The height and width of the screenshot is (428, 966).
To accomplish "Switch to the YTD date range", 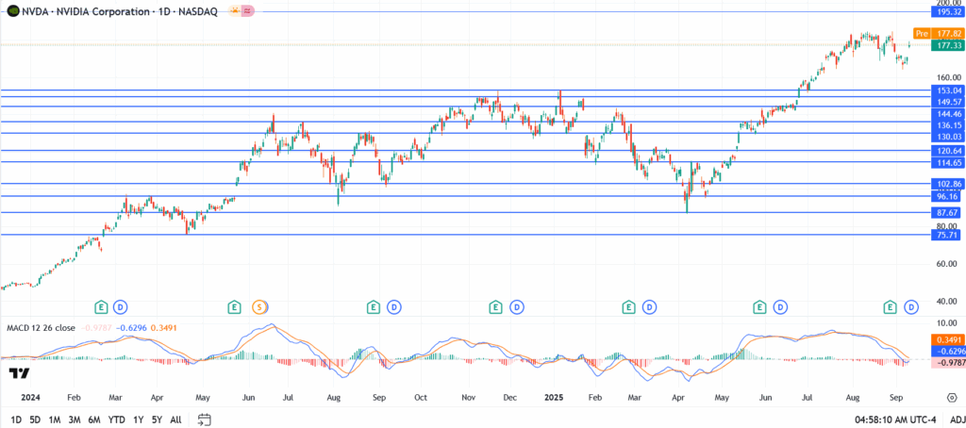I will pos(117,419).
